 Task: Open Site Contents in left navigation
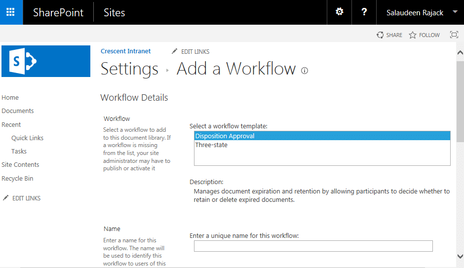pos(20,165)
